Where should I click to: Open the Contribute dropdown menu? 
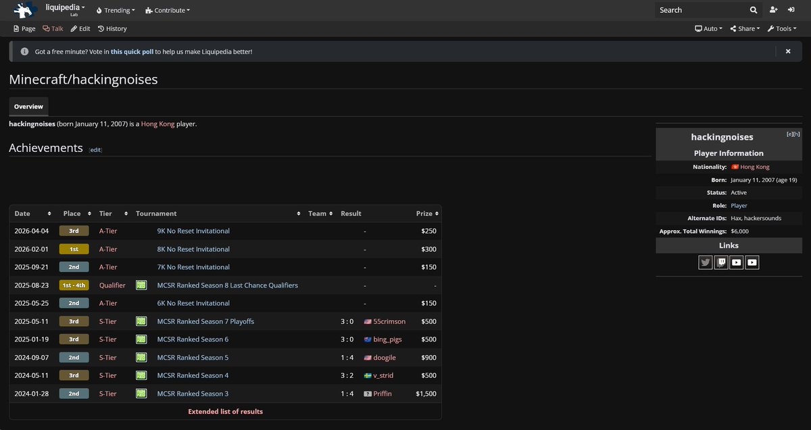pyautogui.click(x=168, y=10)
